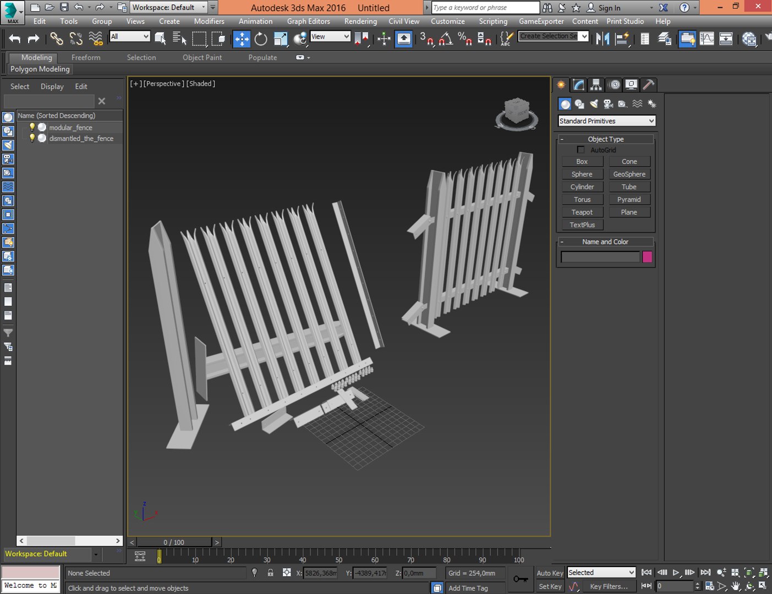Viewport: 772px width, 594px height.
Task: Toggle the Set Key mode
Action: click(550, 587)
